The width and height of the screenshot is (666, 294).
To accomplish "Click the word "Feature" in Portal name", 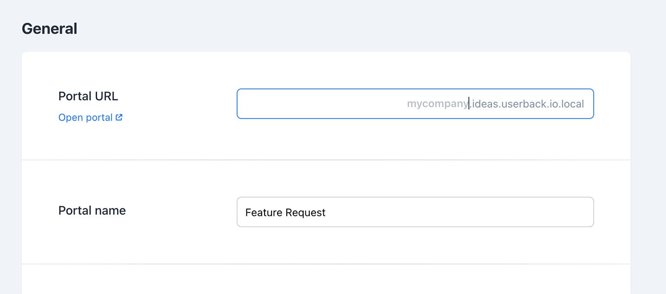I will tap(264, 212).
